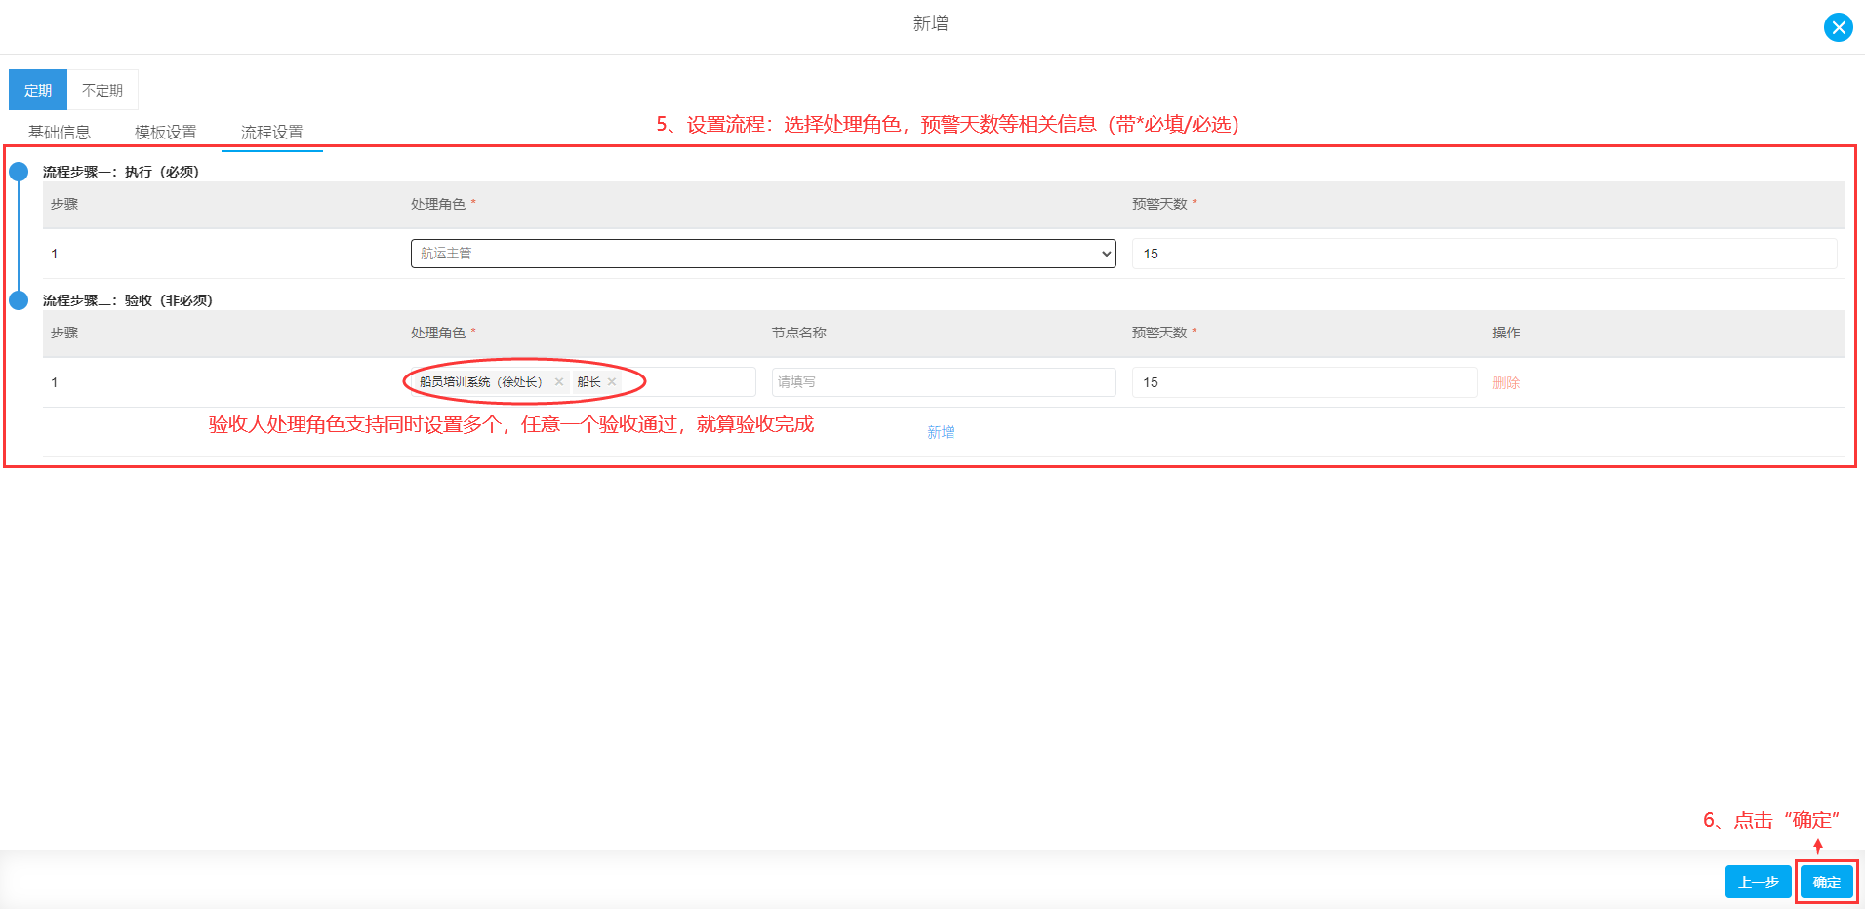Open the 航运主管 role dropdown
This screenshot has width=1865, height=909.
[763, 254]
